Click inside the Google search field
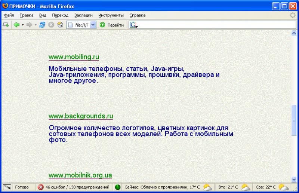 coord(213,25)
